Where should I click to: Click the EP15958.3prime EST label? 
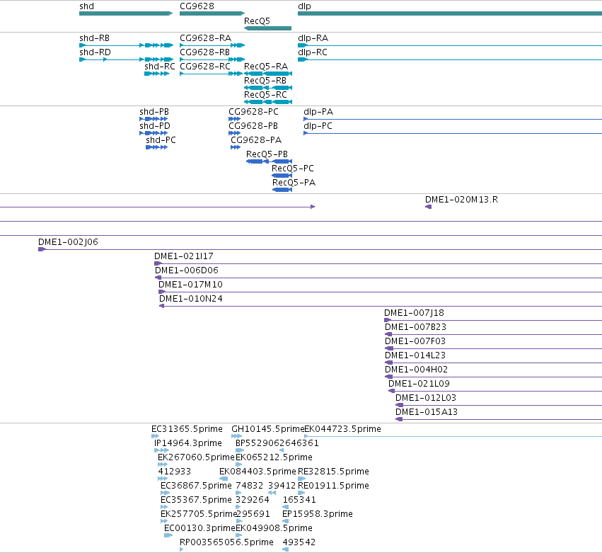pyautogui.click(x=317, y=515)
